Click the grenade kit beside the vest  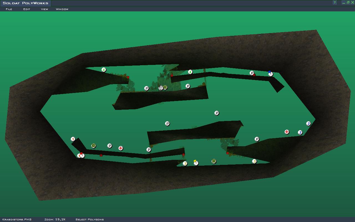click(x=165, y=87)
